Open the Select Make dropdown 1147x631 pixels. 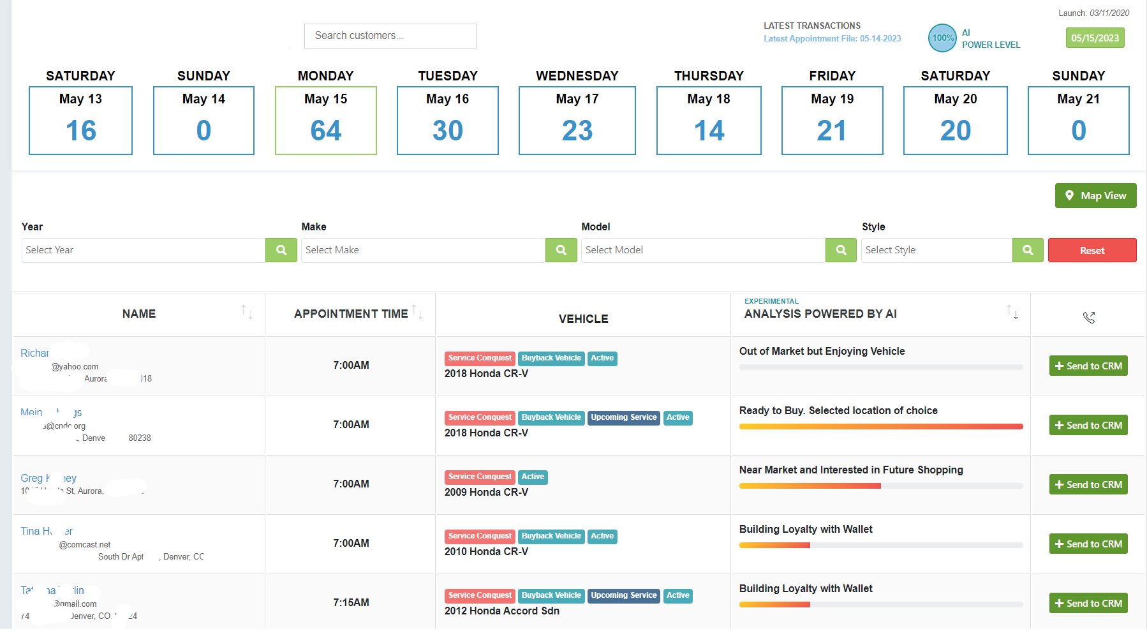423,250
